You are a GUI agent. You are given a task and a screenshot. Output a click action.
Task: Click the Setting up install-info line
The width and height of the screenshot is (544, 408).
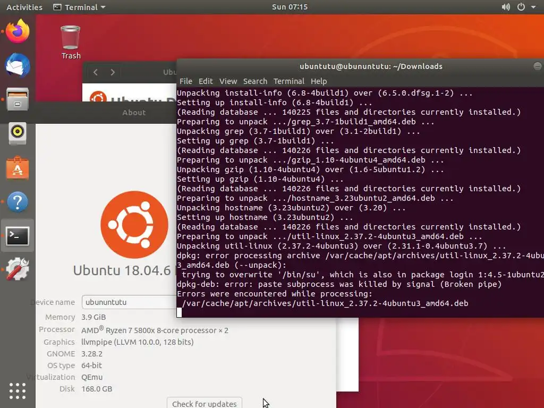(275, 103)
